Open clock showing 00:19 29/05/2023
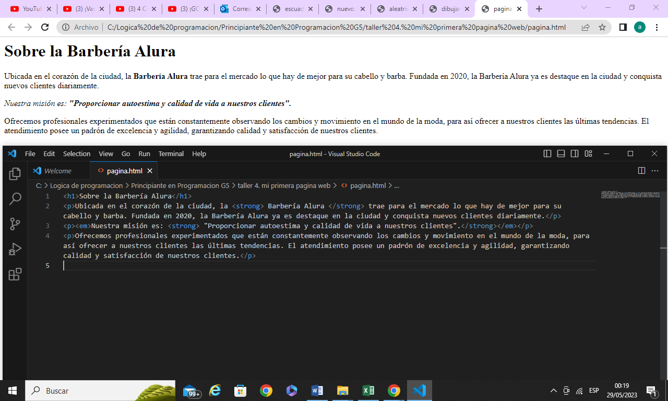 622,391
